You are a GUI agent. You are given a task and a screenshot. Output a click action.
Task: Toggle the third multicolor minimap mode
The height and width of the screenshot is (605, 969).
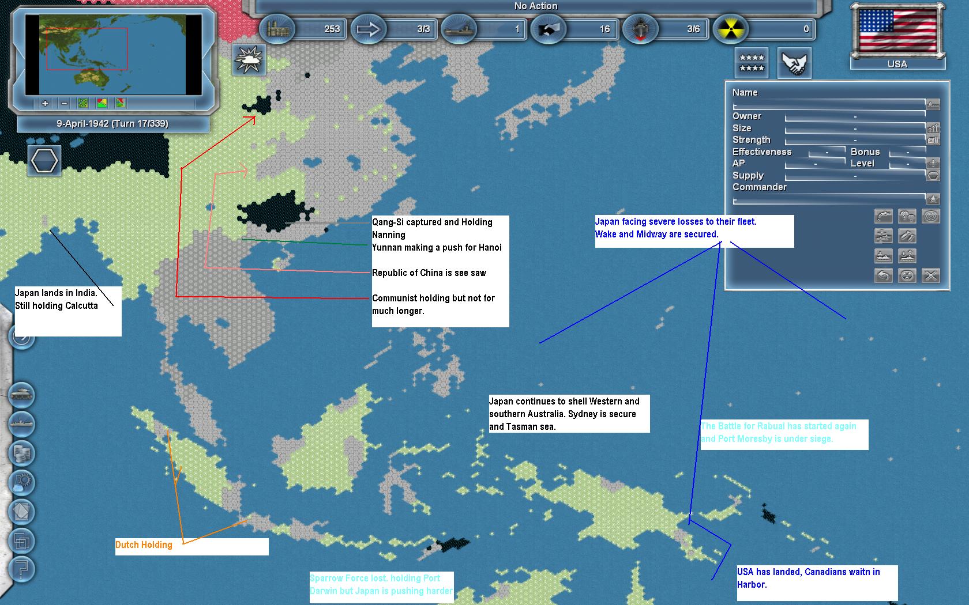121,103
